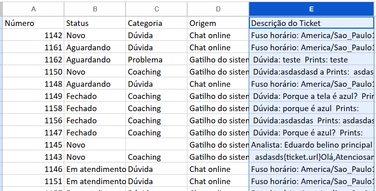Select the 'asdasds{ticket.url}' description cell

(x=312, y=157)
